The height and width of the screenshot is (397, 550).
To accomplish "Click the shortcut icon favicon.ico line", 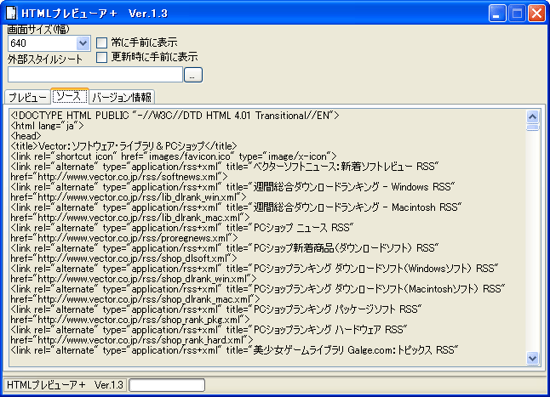I will (x=174, y=156).
